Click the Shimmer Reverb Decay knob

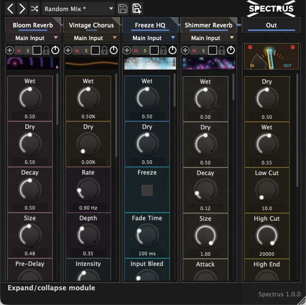(x=206, y=190)
